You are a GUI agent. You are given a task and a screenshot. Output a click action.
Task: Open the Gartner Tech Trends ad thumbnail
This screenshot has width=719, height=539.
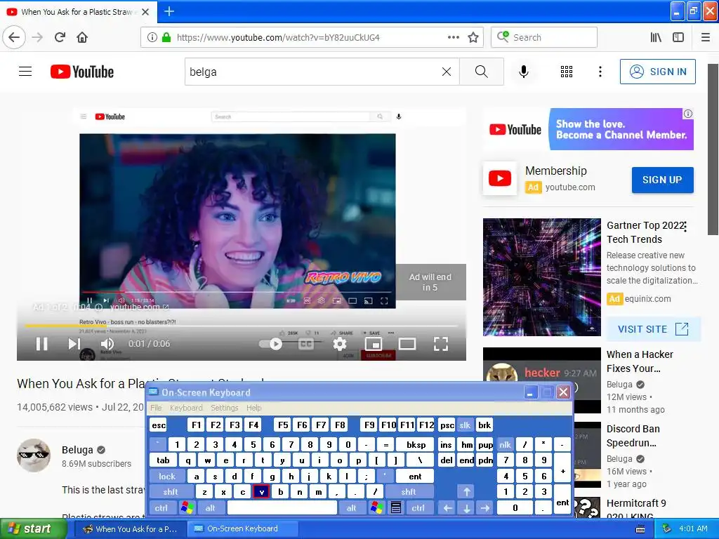(541, 277)
